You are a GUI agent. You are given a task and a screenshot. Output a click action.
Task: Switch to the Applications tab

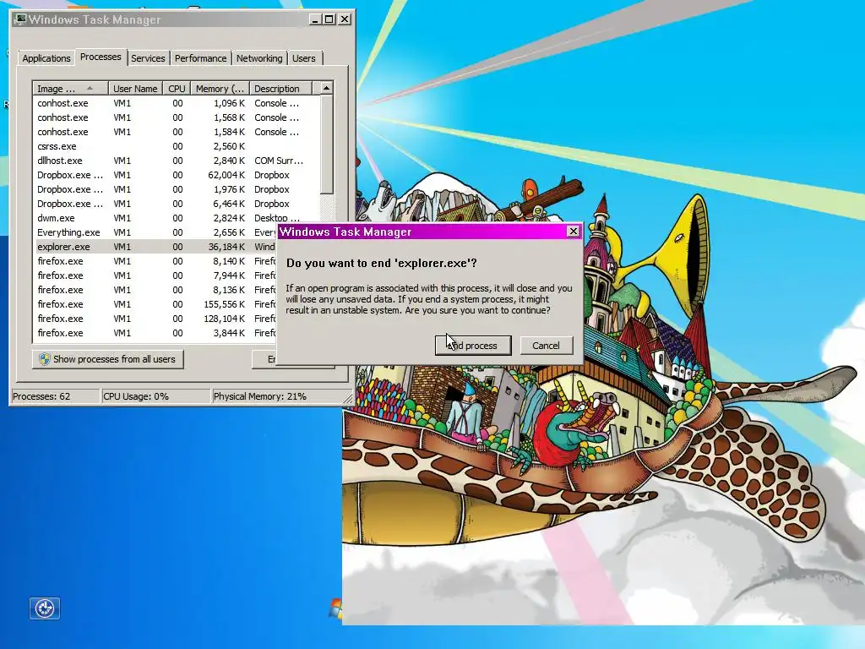[x=46, y=58]
